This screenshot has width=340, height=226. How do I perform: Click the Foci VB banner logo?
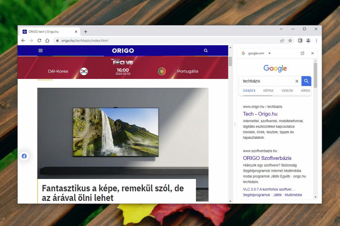click(x=123, y=62)
